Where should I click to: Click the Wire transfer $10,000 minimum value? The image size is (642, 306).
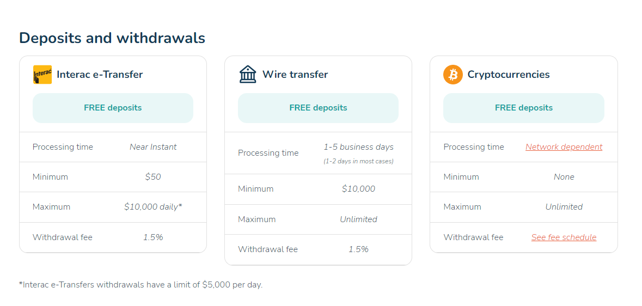click(x=359, y=189)
